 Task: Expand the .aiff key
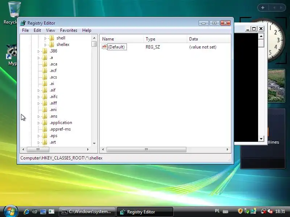(x=38, y=103)
